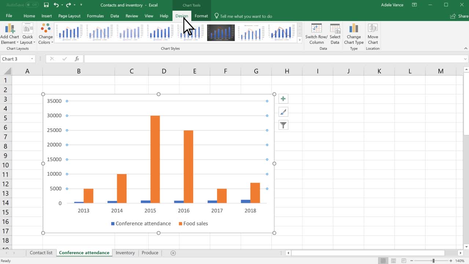The width and height of the screenshot is (469, 264).
Task: Open the File tab
Action: (x=9, y=16)
